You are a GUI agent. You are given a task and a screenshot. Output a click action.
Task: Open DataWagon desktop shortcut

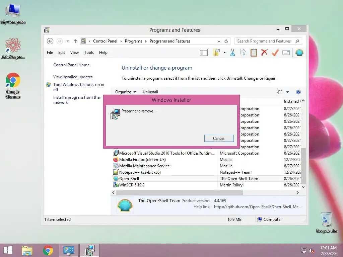click(x=13, y=49)
